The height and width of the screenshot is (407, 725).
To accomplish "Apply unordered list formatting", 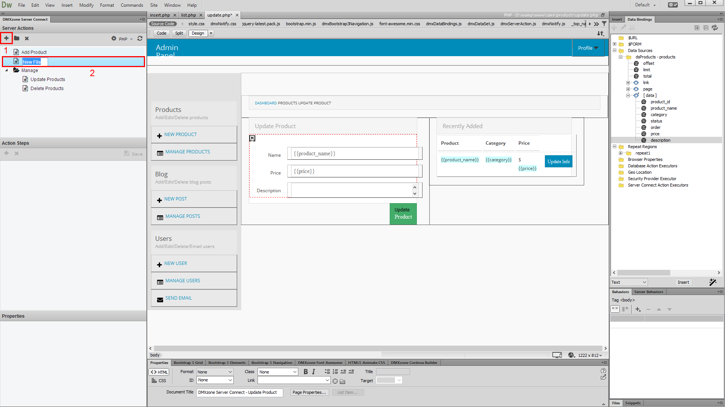I will [327, 372].
